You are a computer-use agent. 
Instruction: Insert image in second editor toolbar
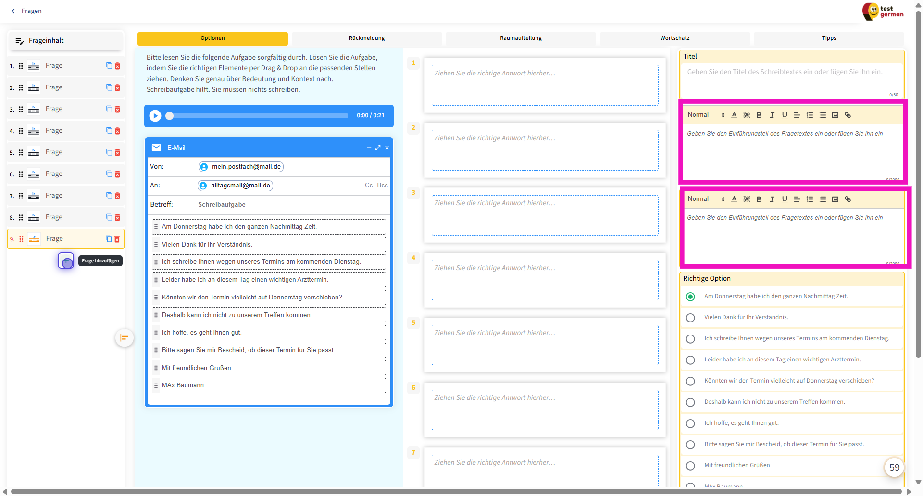836,199
